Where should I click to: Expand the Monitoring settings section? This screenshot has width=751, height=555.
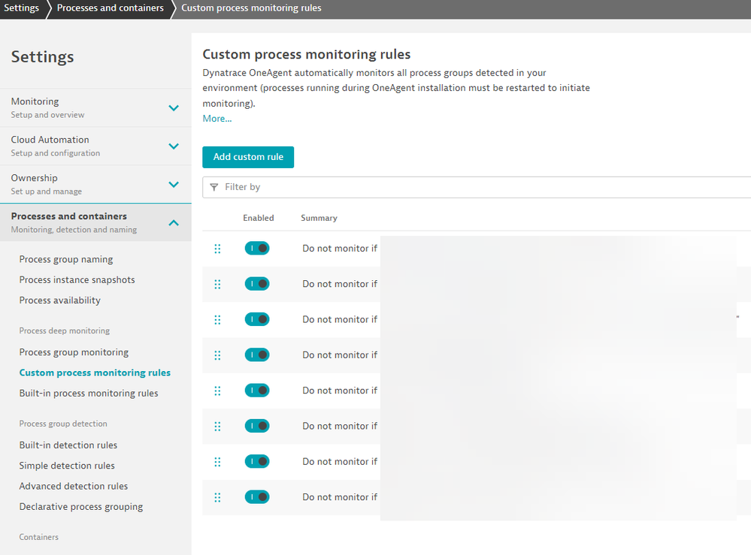(x=174, y=107)
